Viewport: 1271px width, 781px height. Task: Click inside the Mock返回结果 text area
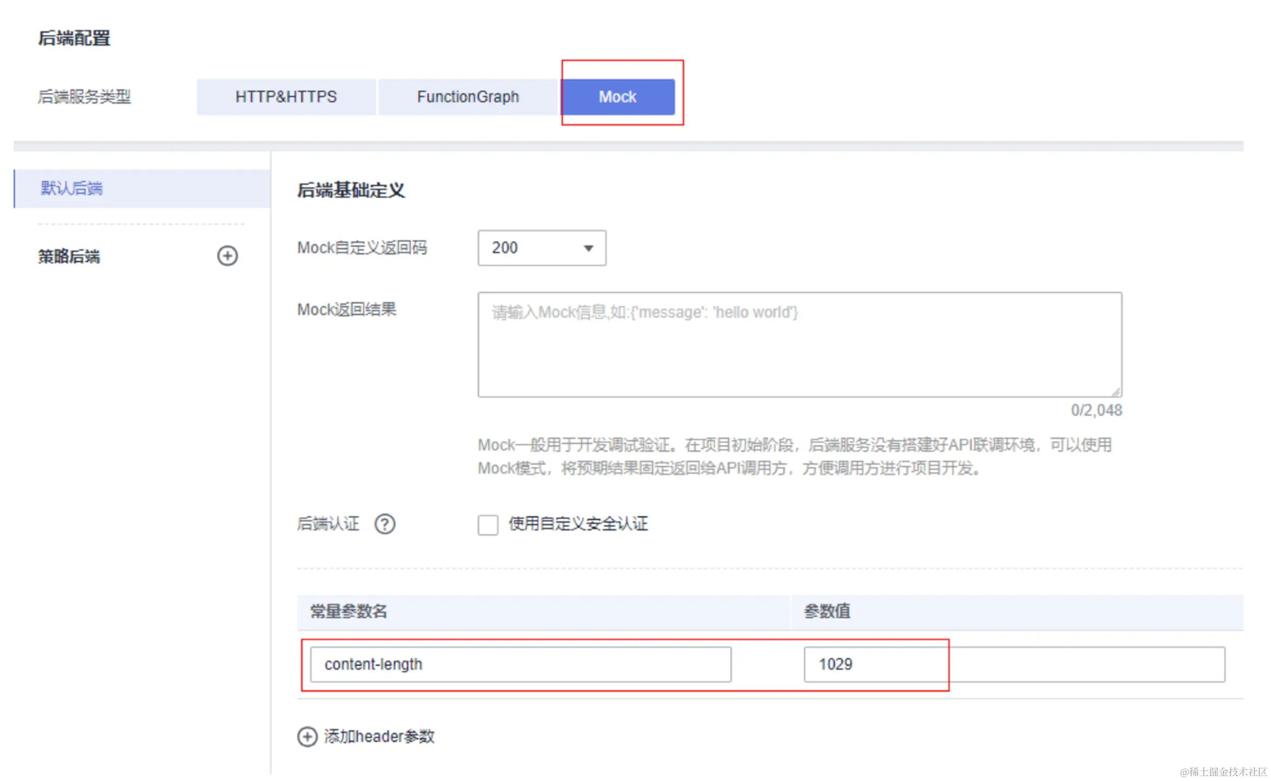tap(799, 344)
